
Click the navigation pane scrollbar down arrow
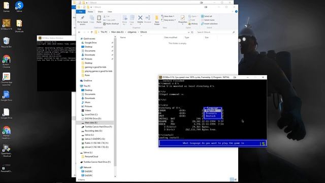pyautogui.click(x=115, y=176)
